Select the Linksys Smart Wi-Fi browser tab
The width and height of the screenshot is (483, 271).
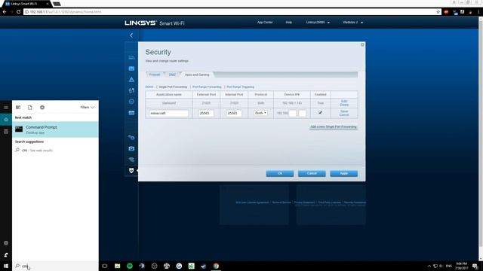pos(26,4)
